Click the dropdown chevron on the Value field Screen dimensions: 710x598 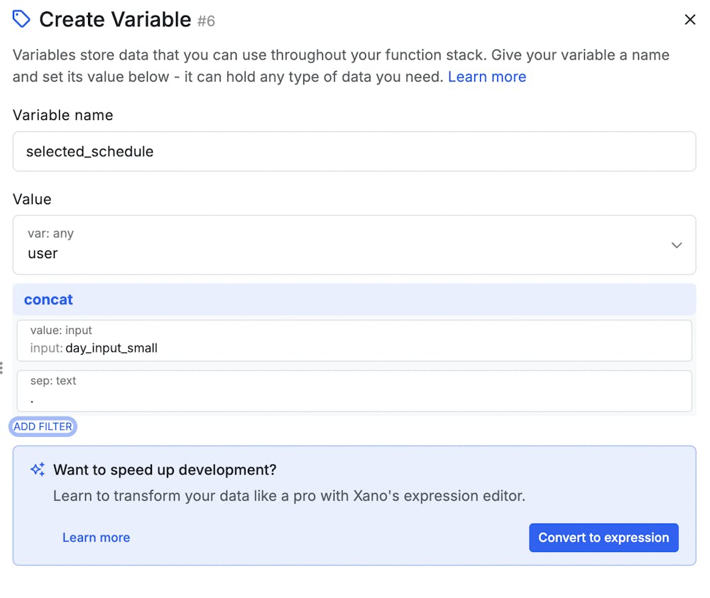click(676, 244)
